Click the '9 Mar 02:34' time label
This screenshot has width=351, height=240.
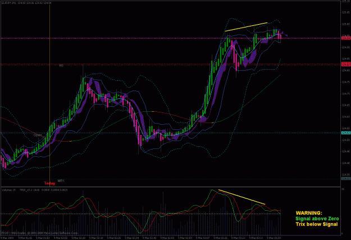click(x=131, y=238)
